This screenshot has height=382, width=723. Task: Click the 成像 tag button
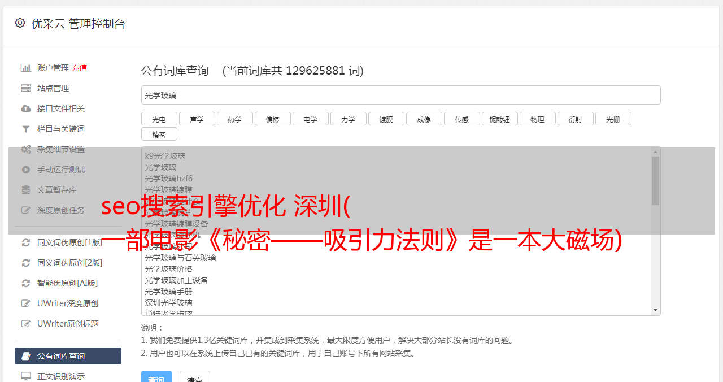point(424,119)
